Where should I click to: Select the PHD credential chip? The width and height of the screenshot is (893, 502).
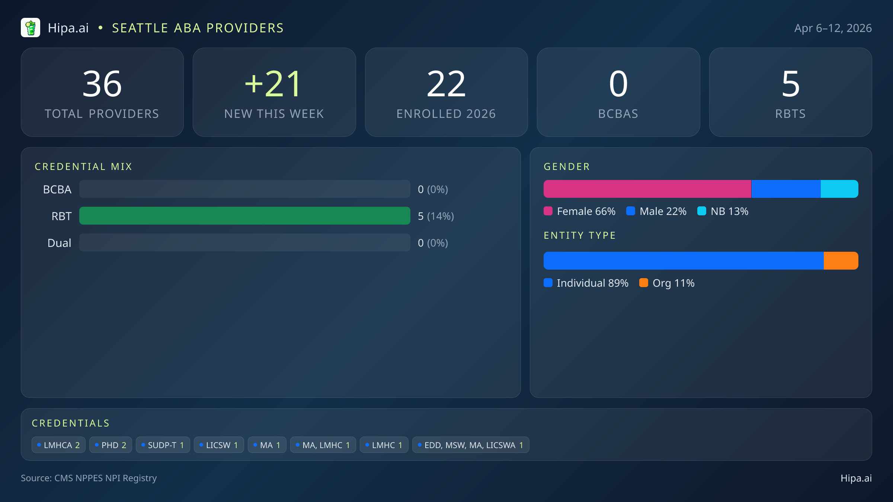coord(111,445)
